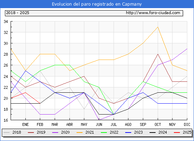Click the chart title 'Evolucion del paro registrado en Capmany'
Viewport: 194px width, 141px height.
97,4
